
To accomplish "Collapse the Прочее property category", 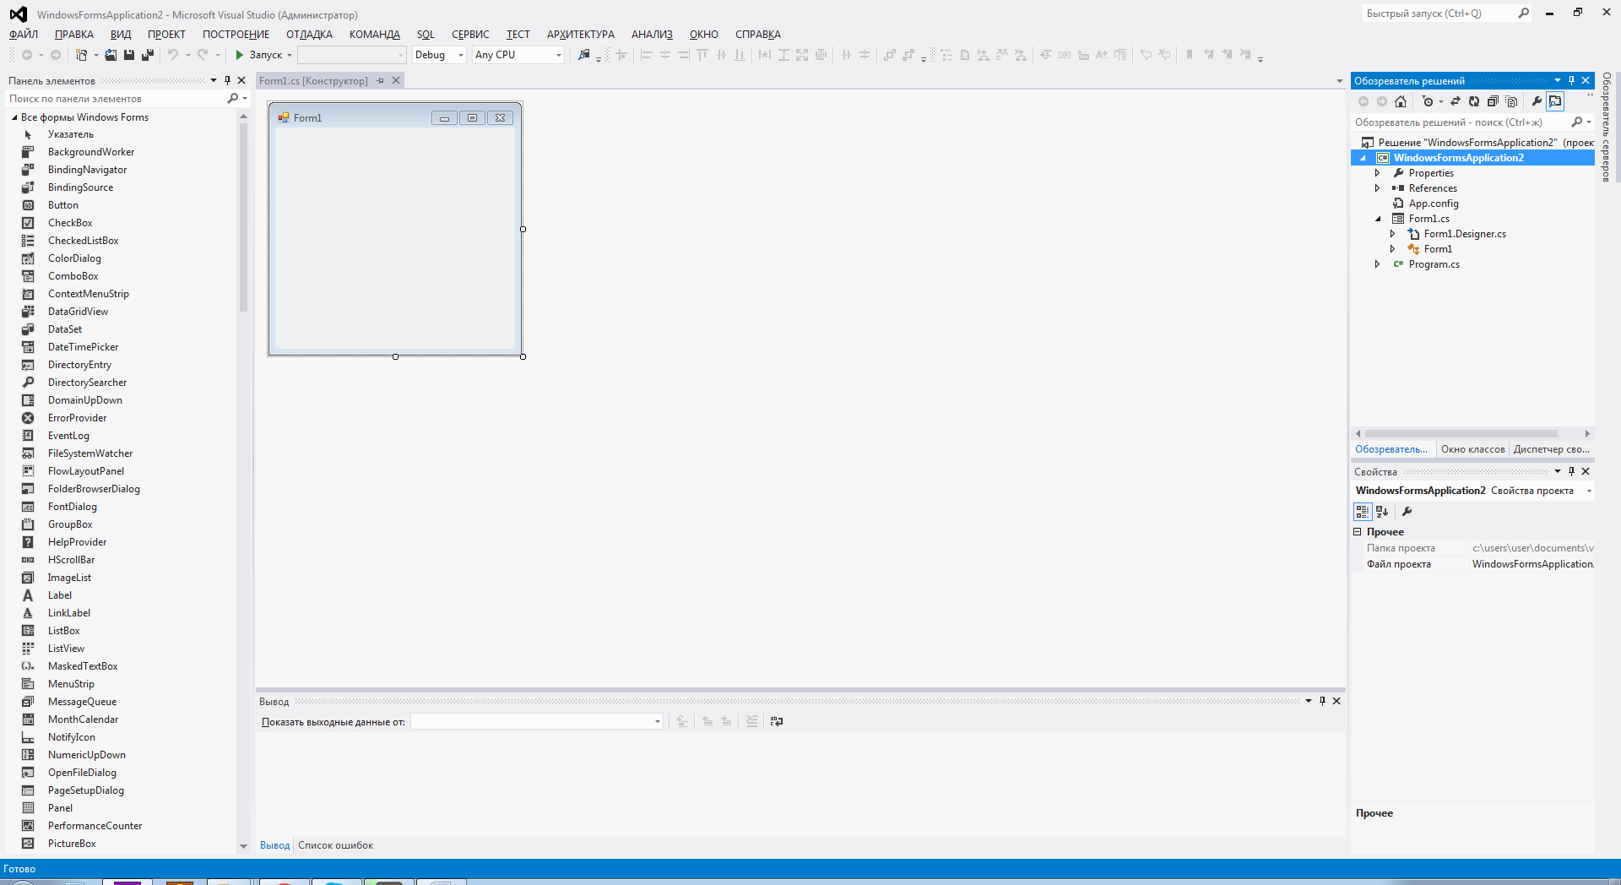I will [x=1358, y=532].
